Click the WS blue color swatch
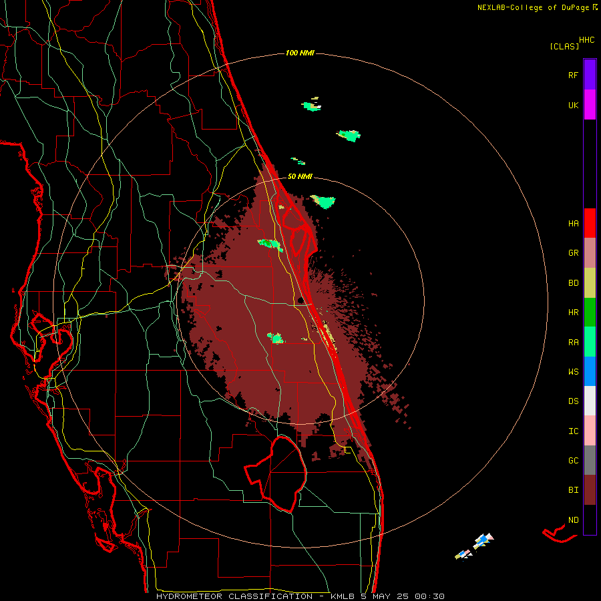 (x=590, y=371)
